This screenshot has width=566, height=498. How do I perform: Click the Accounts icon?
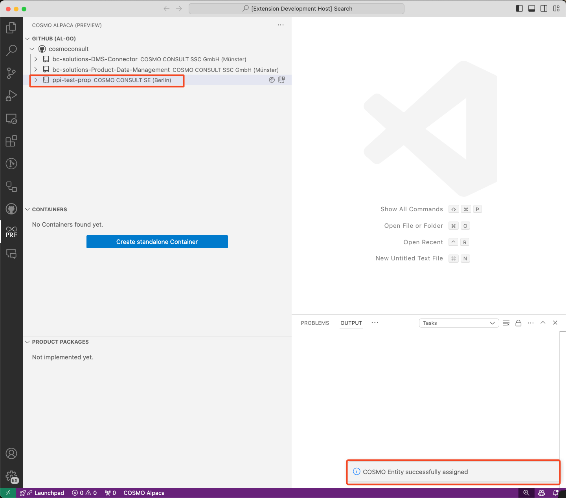pyautogui.click(x=11, y=454)
